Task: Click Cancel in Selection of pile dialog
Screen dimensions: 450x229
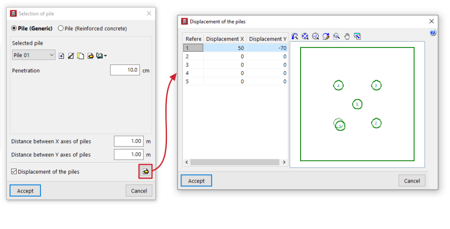Action: (x=139, y=190)
